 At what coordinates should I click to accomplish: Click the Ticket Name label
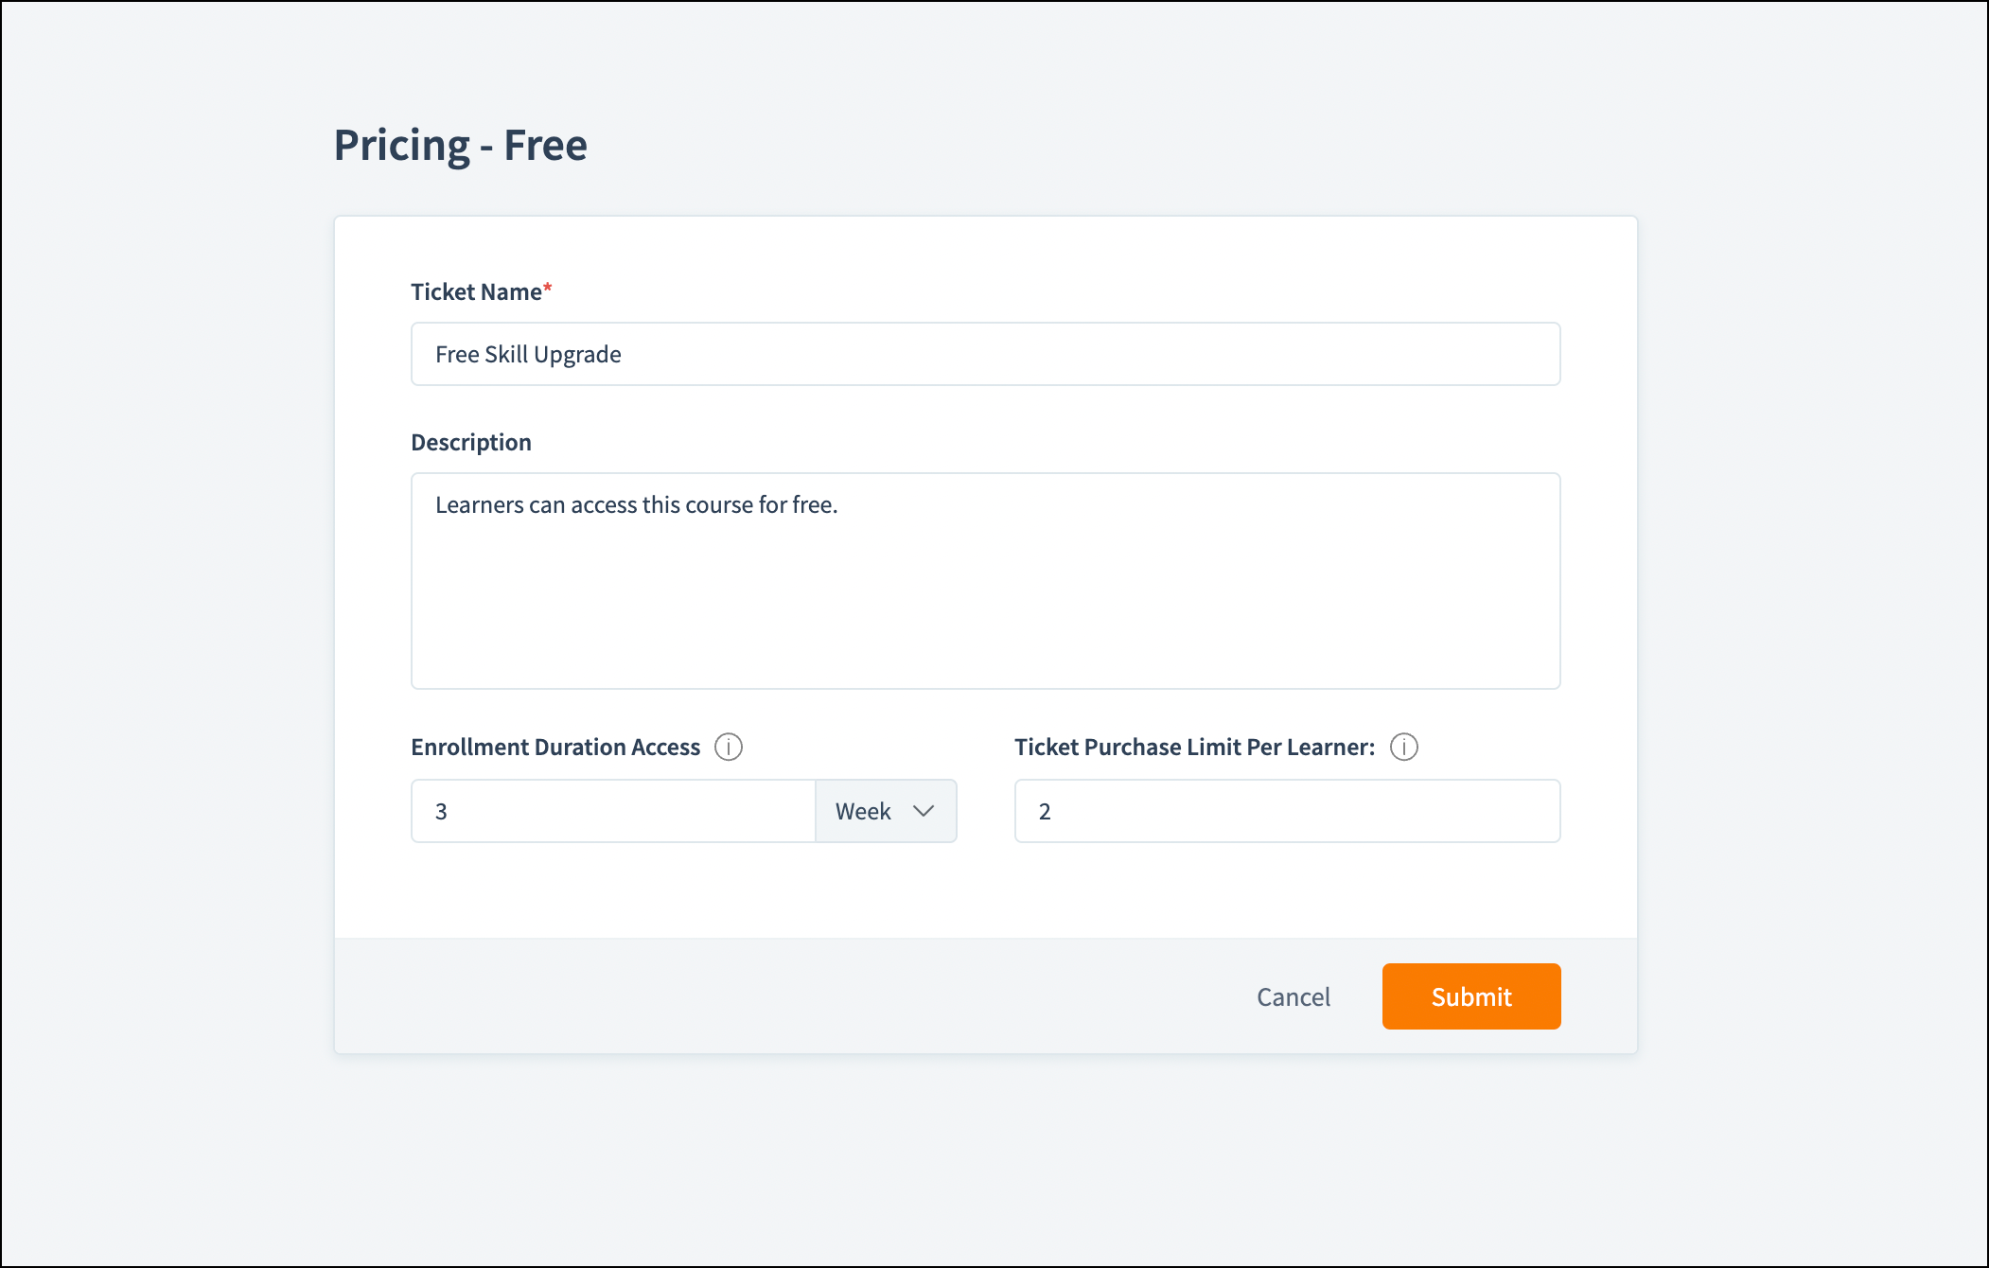(476, 291)
